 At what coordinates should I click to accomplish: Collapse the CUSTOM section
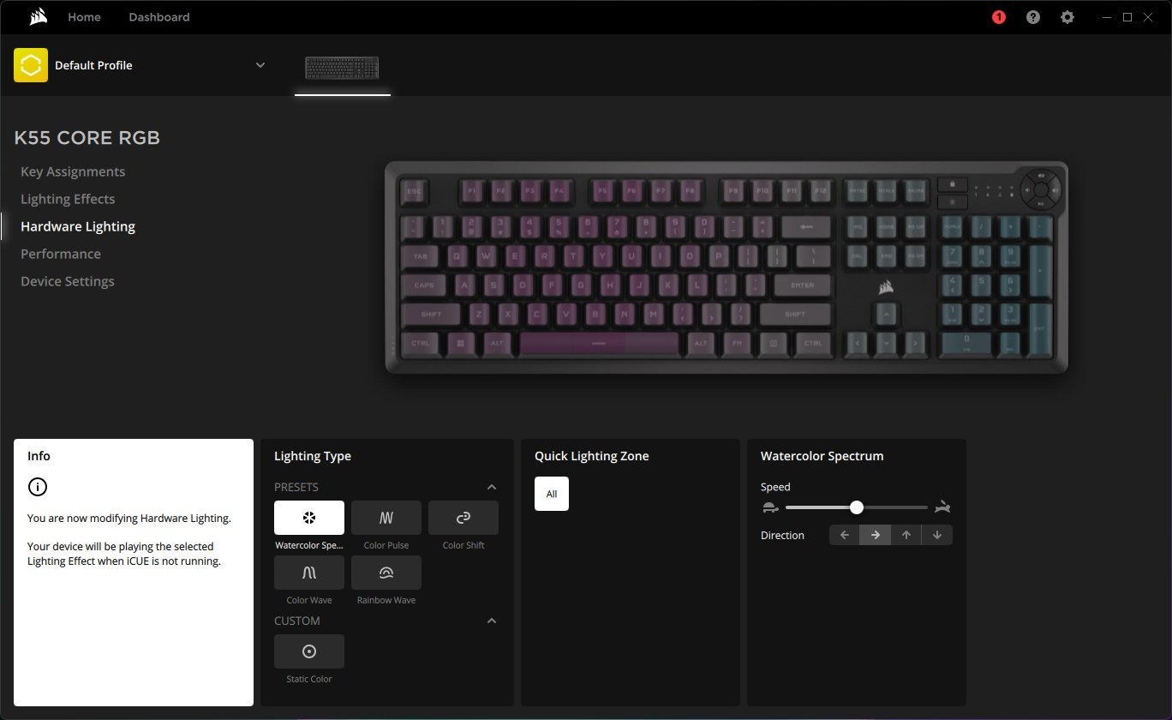[492, 621]
